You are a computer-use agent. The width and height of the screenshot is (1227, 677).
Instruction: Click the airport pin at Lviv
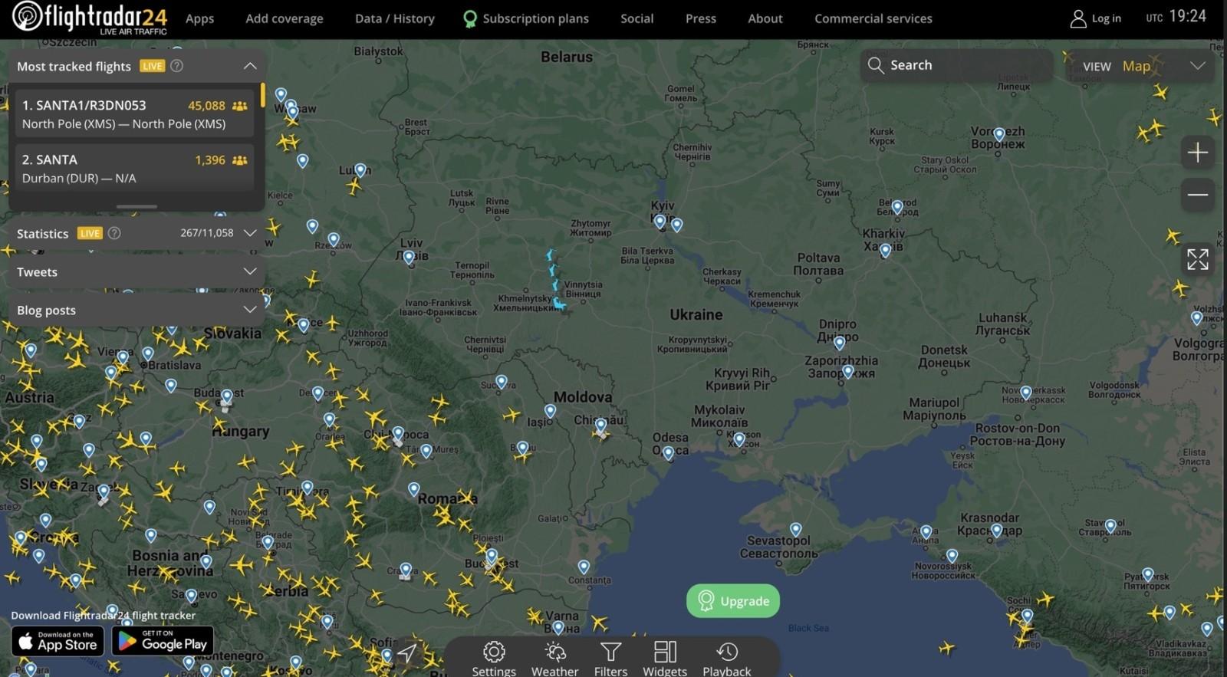(409, 257)
